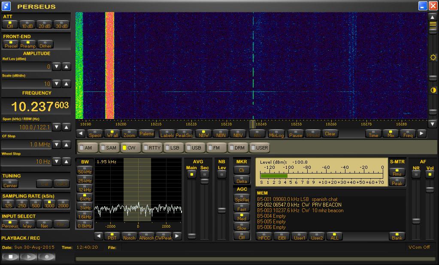Select 0.8kHz bandwidth
Viewport: 439px width, 265px height.
tap(85, 224)
